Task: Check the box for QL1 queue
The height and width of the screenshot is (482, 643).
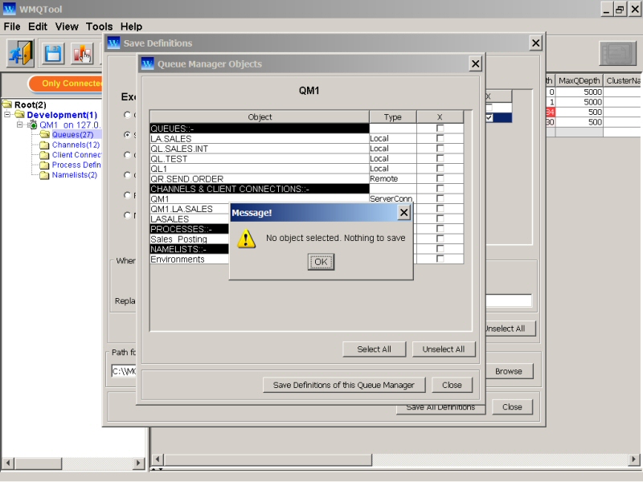Action: pos(440,169)
